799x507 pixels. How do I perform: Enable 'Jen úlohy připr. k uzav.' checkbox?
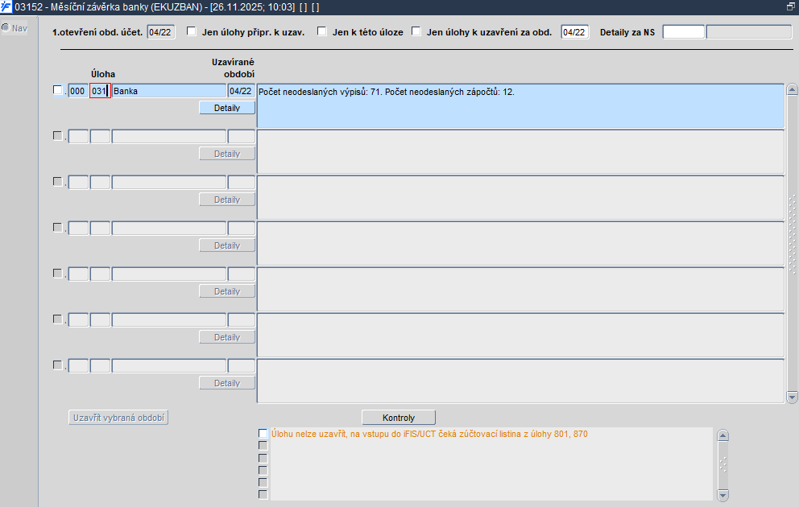(192, 31)
